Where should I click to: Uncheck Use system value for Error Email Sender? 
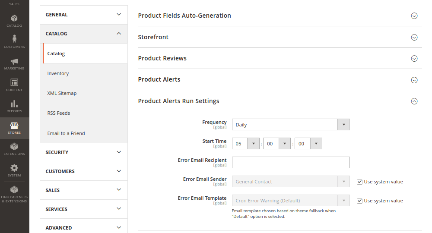(359, 182)
